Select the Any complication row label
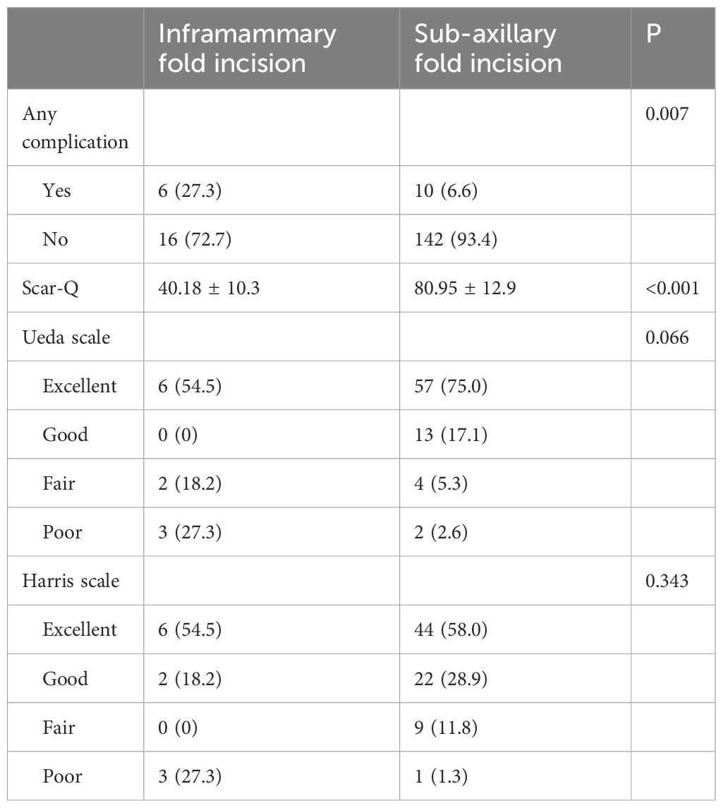Image resolution: width=723 pixels, height=808 pixels. (x=75, y=127)
